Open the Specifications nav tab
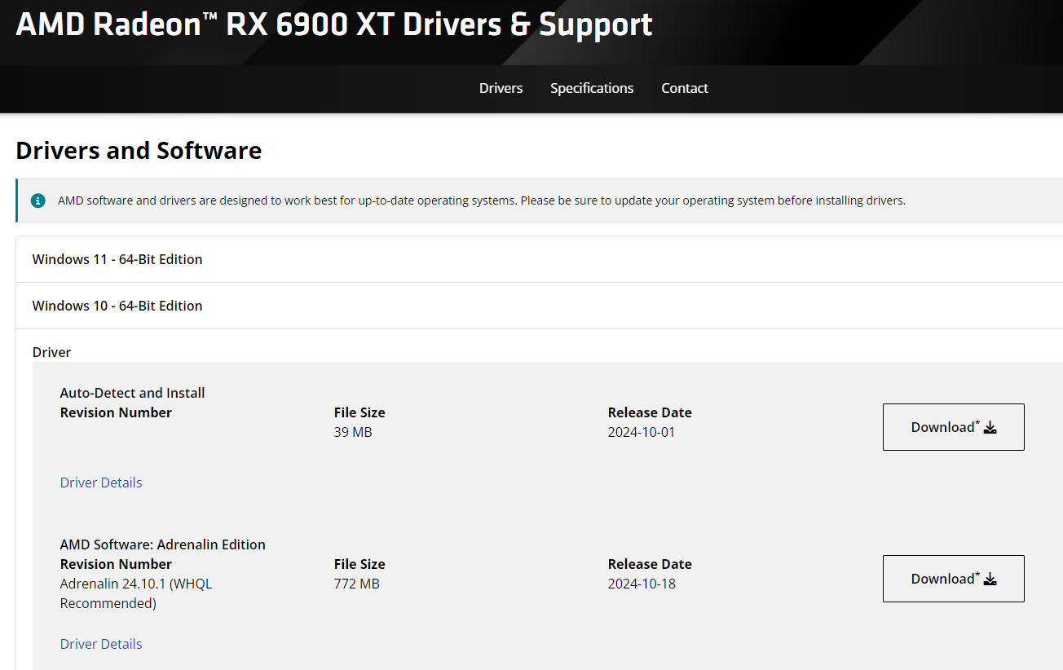The image size is (1063, 670). tap(592, 88)
